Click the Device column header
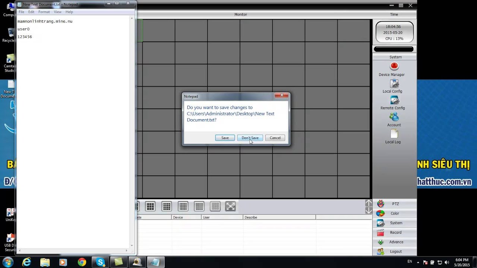477x268 pixels. [x=186, y=217]
